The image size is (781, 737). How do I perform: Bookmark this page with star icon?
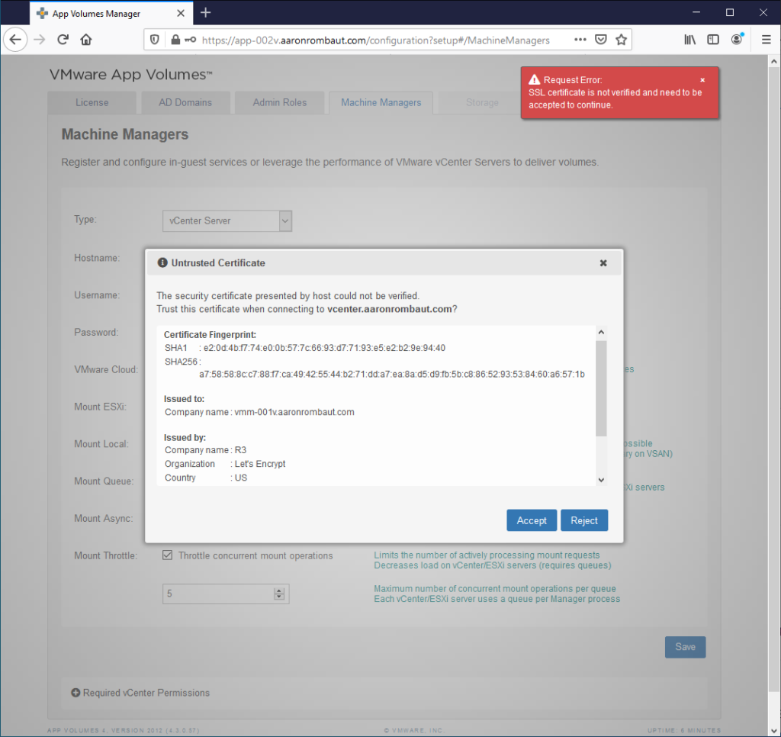pyautogui.click(x=621, y=40)
